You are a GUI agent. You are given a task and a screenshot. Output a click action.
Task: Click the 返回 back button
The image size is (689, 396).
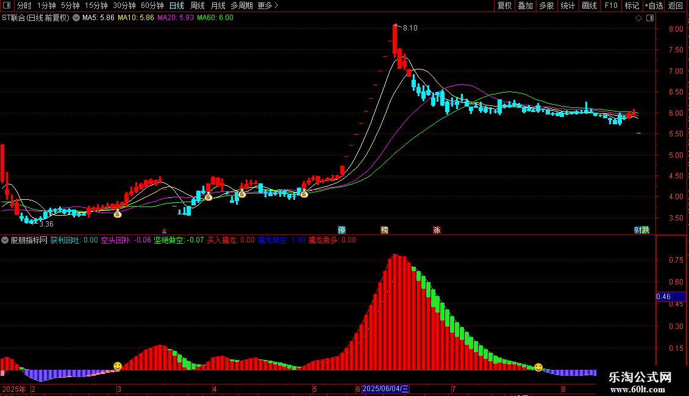[x=676, y=5]
